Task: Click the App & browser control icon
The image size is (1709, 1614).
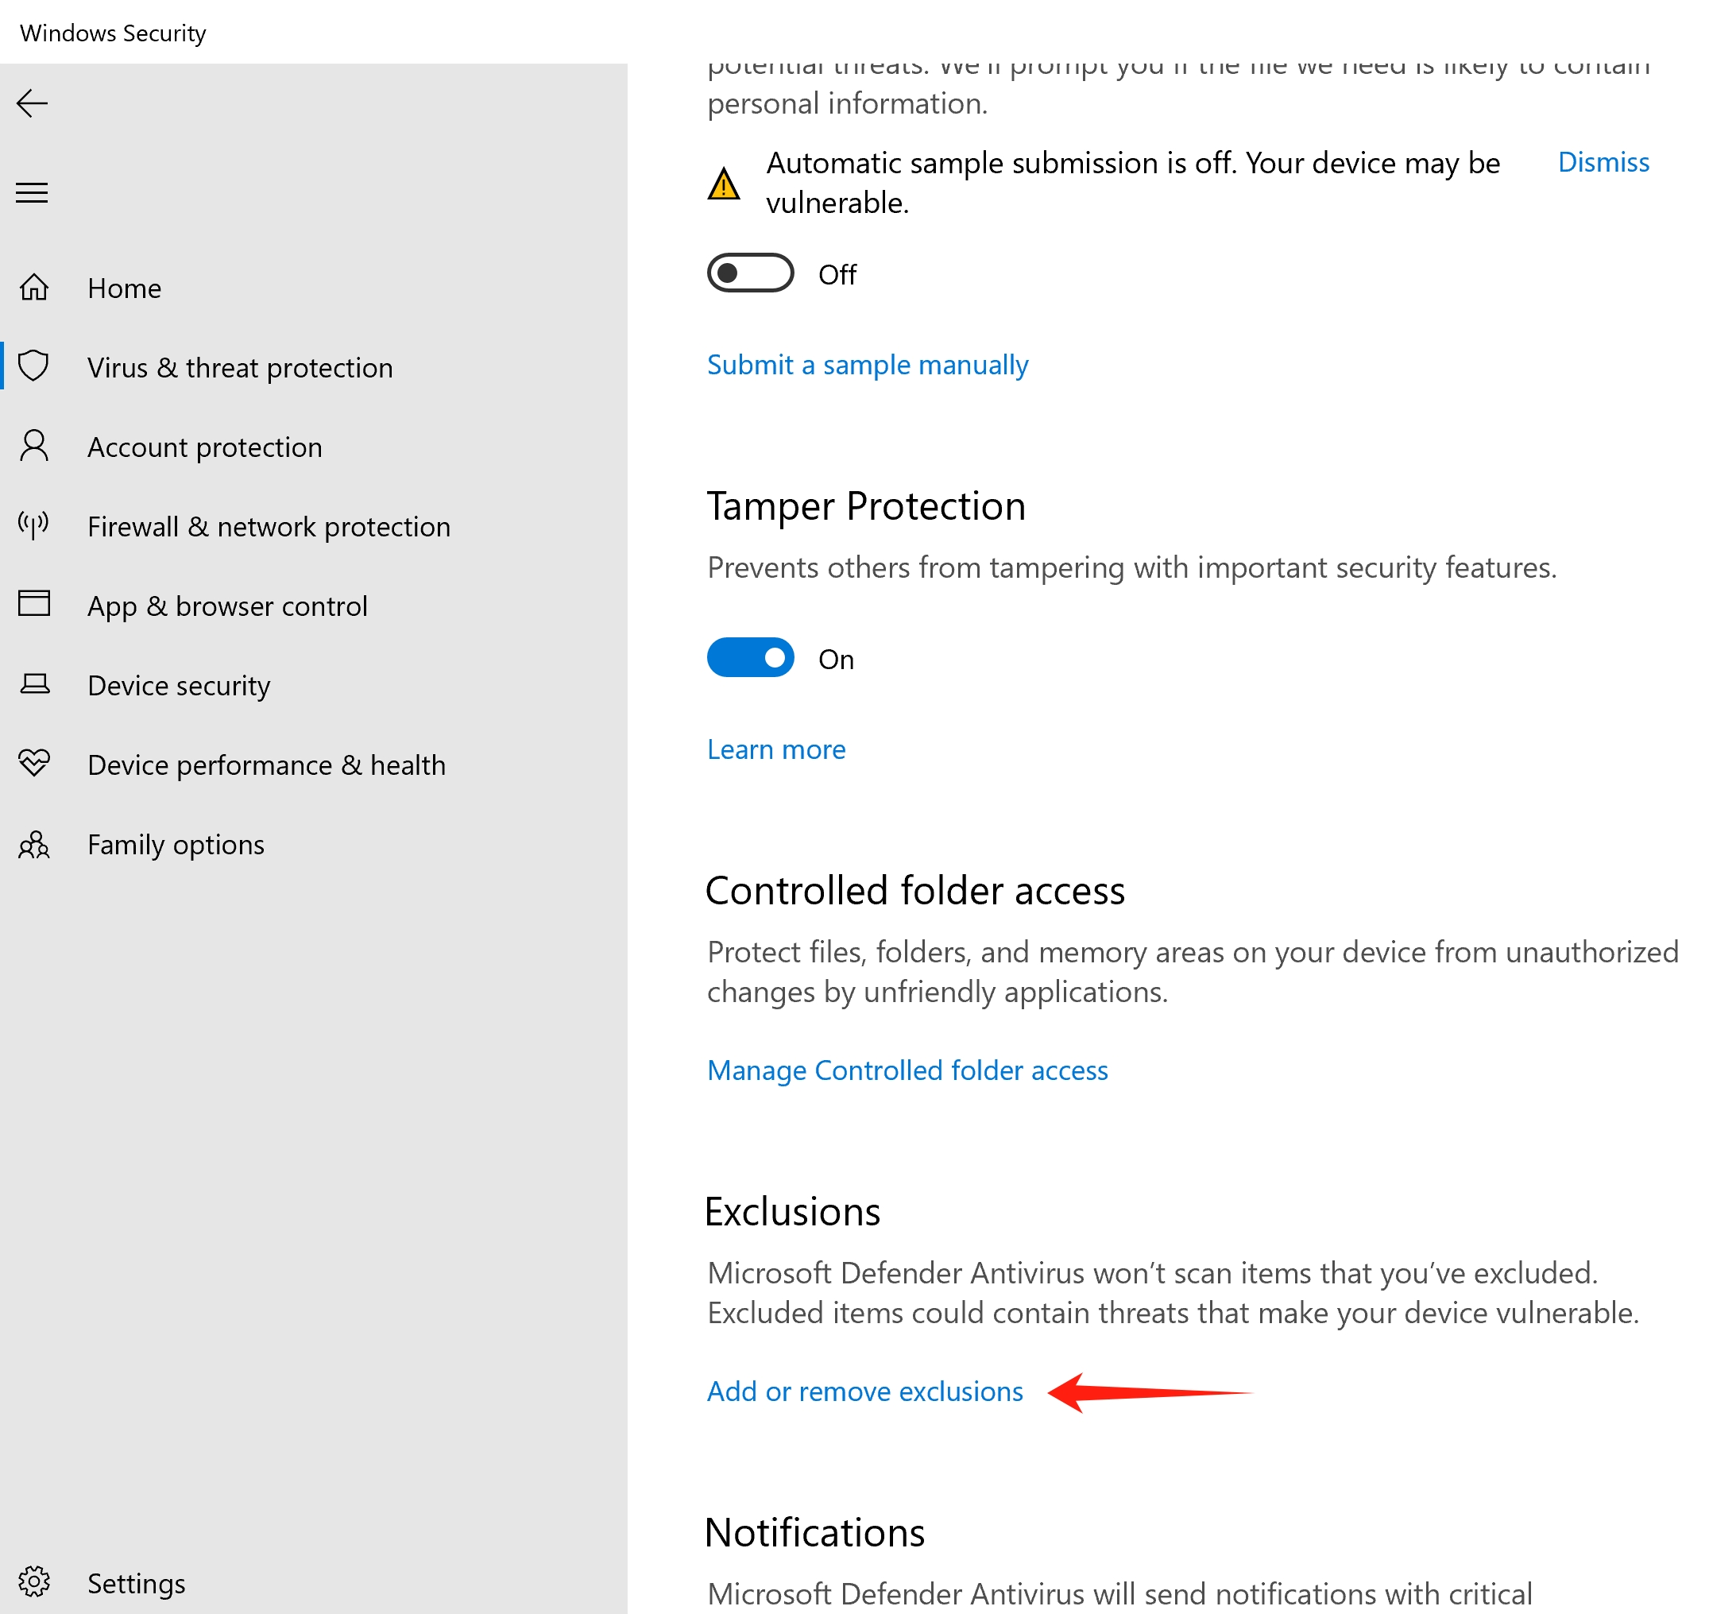Action: (38, 606)
